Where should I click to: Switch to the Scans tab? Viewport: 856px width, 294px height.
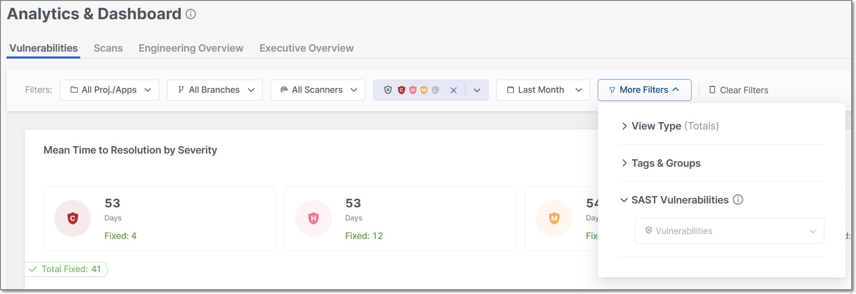pos(108,48)
